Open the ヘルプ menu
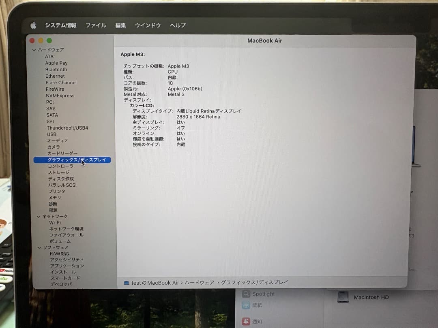438x328 pixels. coord(177,25)
